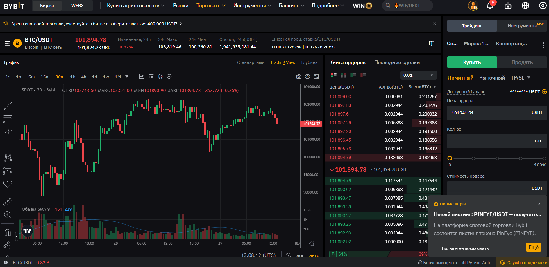Open the chart indicators icon
The image size is (549, 267).
141,77
